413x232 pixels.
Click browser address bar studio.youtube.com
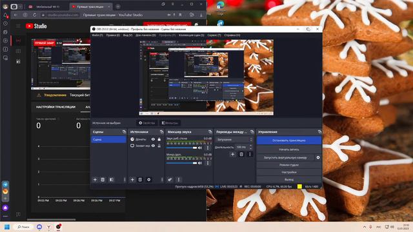point(63,15)
